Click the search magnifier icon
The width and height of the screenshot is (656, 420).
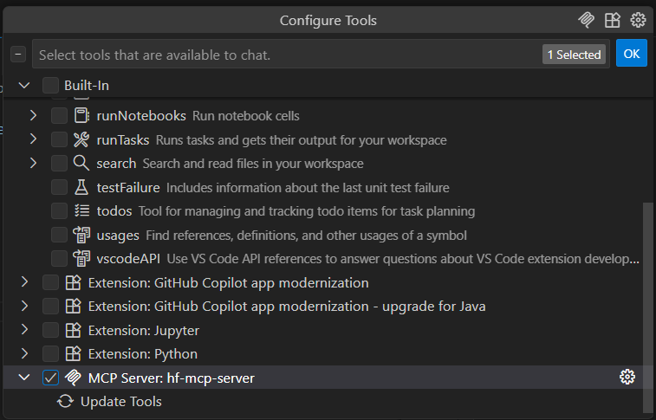pos(81,163)
